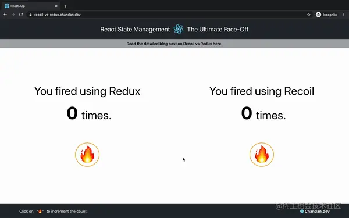This screenshot has height=218, width=349.
Task: Fire the Recoil flame button
Action: (x=262, y=155)
